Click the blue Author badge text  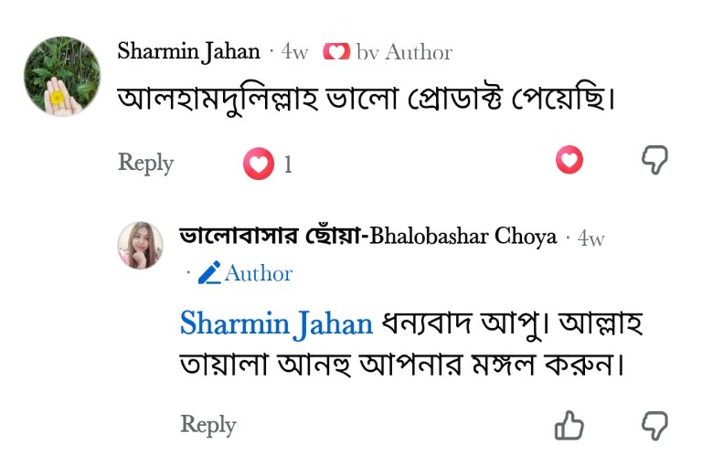point(259,273)
